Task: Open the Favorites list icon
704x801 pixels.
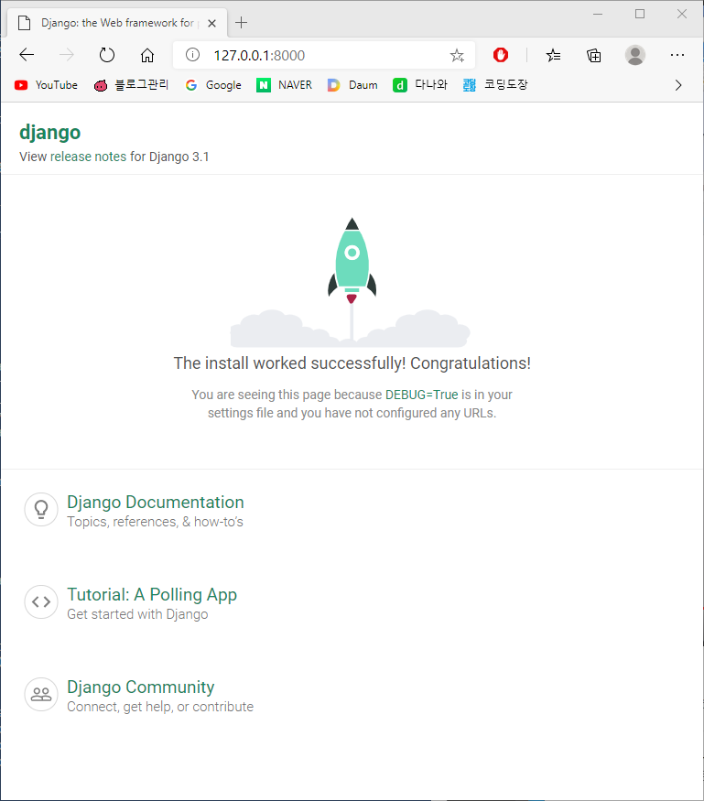Action: pos(553,55)
